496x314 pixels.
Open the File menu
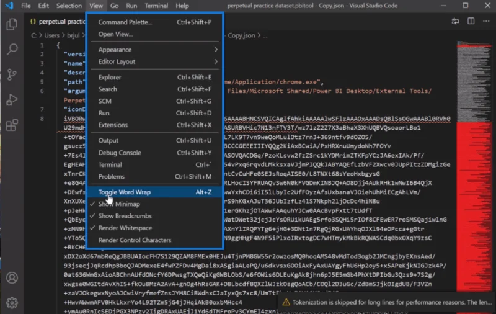point(25,6)
